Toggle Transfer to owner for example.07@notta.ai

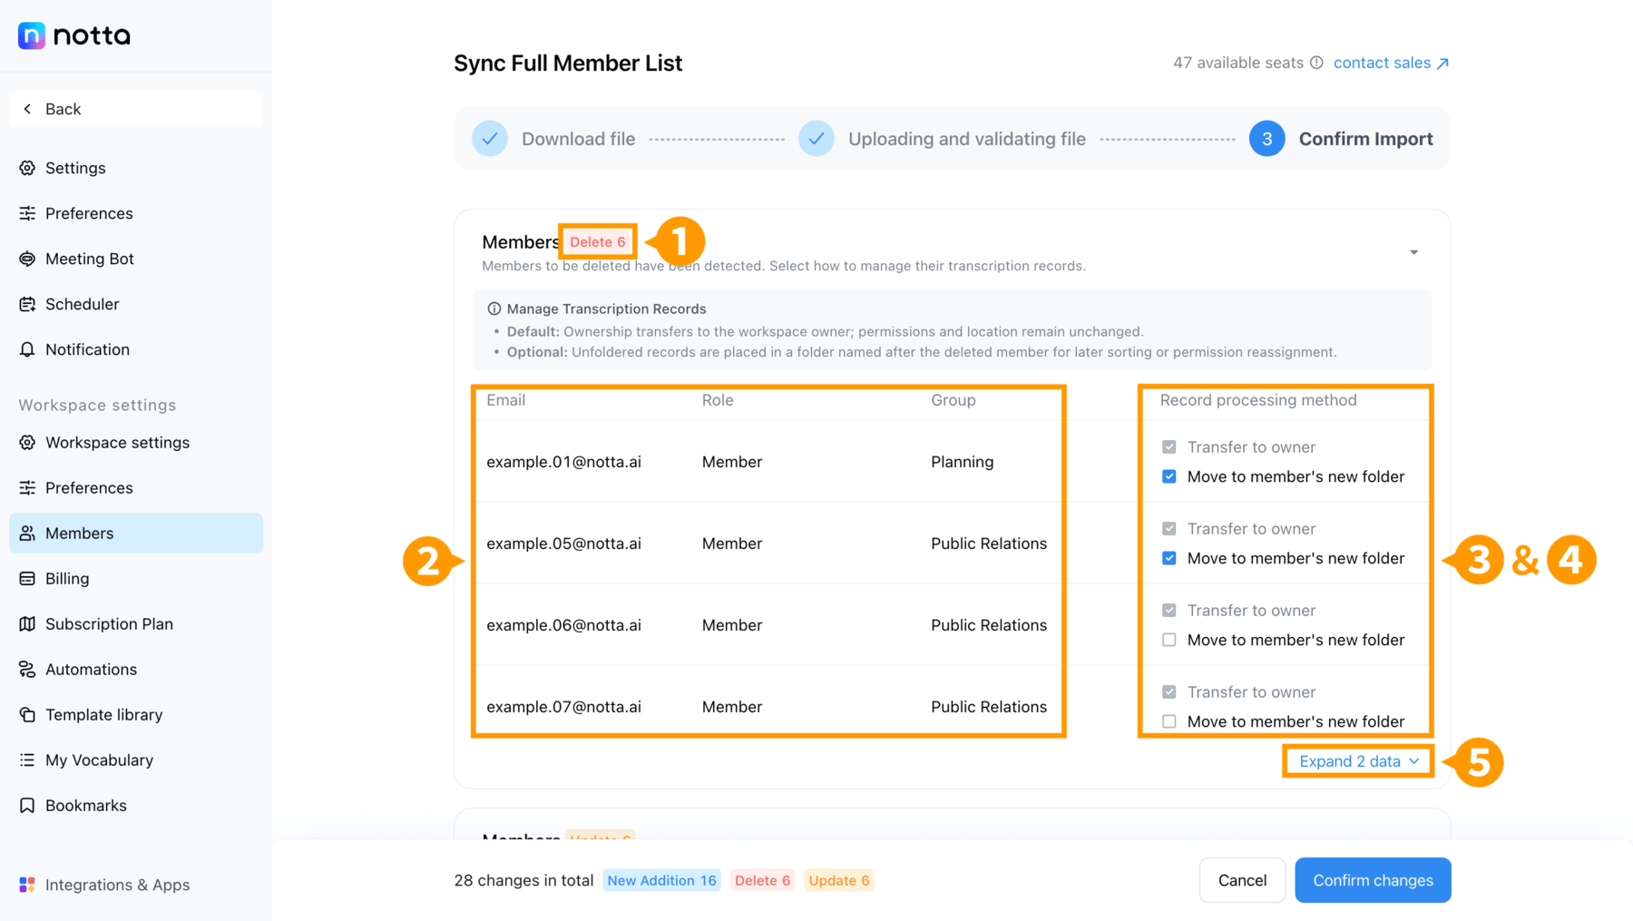(1169, 692)
